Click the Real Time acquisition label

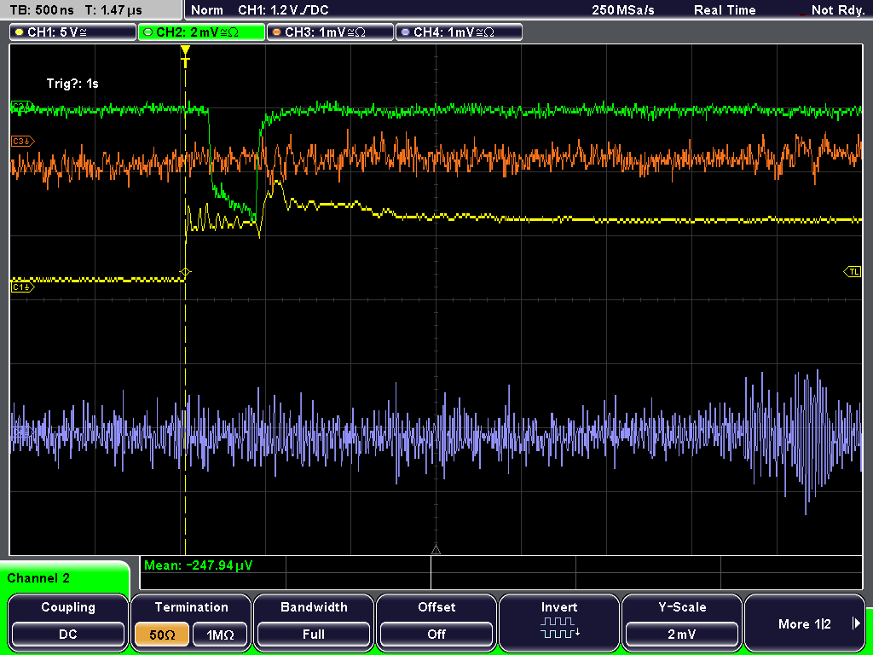click(x=725, y=10)
